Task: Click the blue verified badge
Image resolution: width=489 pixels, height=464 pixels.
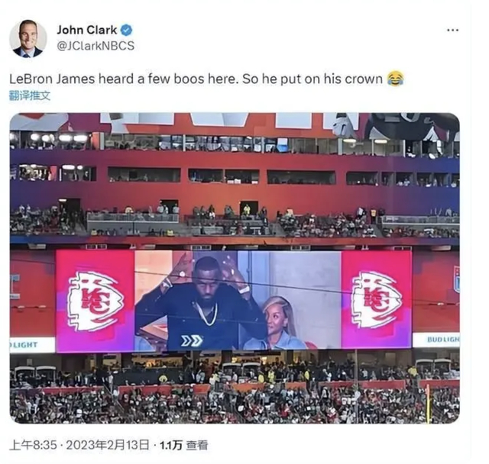Action: tap(127, 30)
